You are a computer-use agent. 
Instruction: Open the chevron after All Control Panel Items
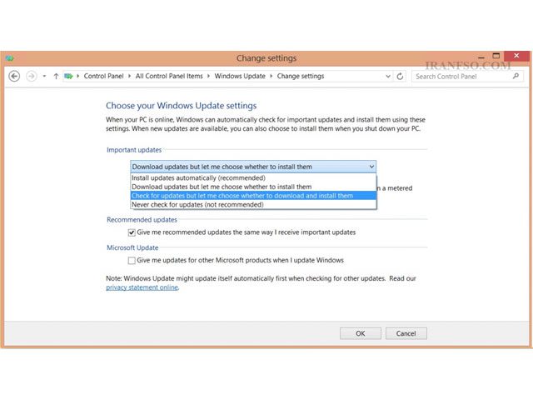tap(208, 76)
